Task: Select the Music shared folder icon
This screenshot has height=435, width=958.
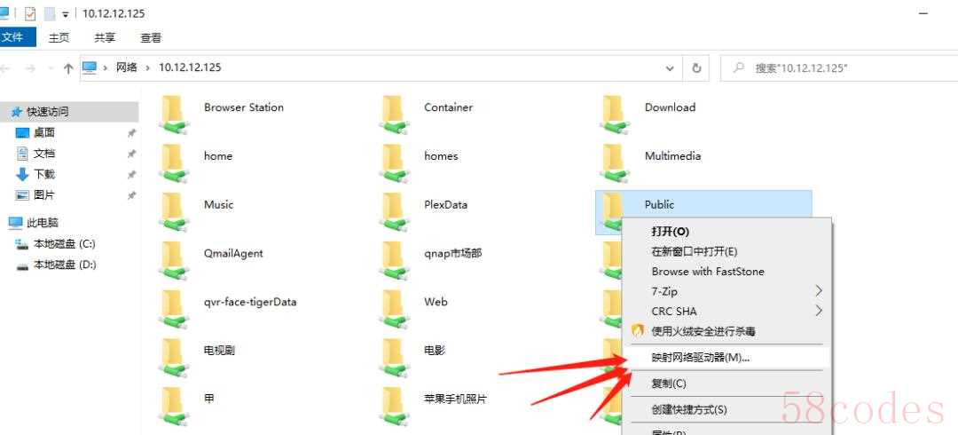Action: click(174, 212)
